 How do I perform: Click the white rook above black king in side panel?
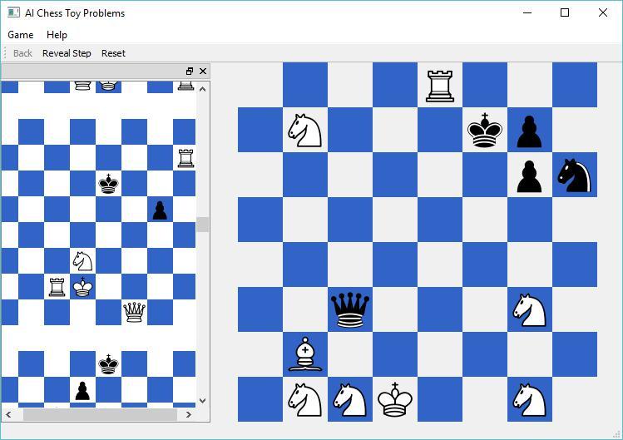click(185, 158)
